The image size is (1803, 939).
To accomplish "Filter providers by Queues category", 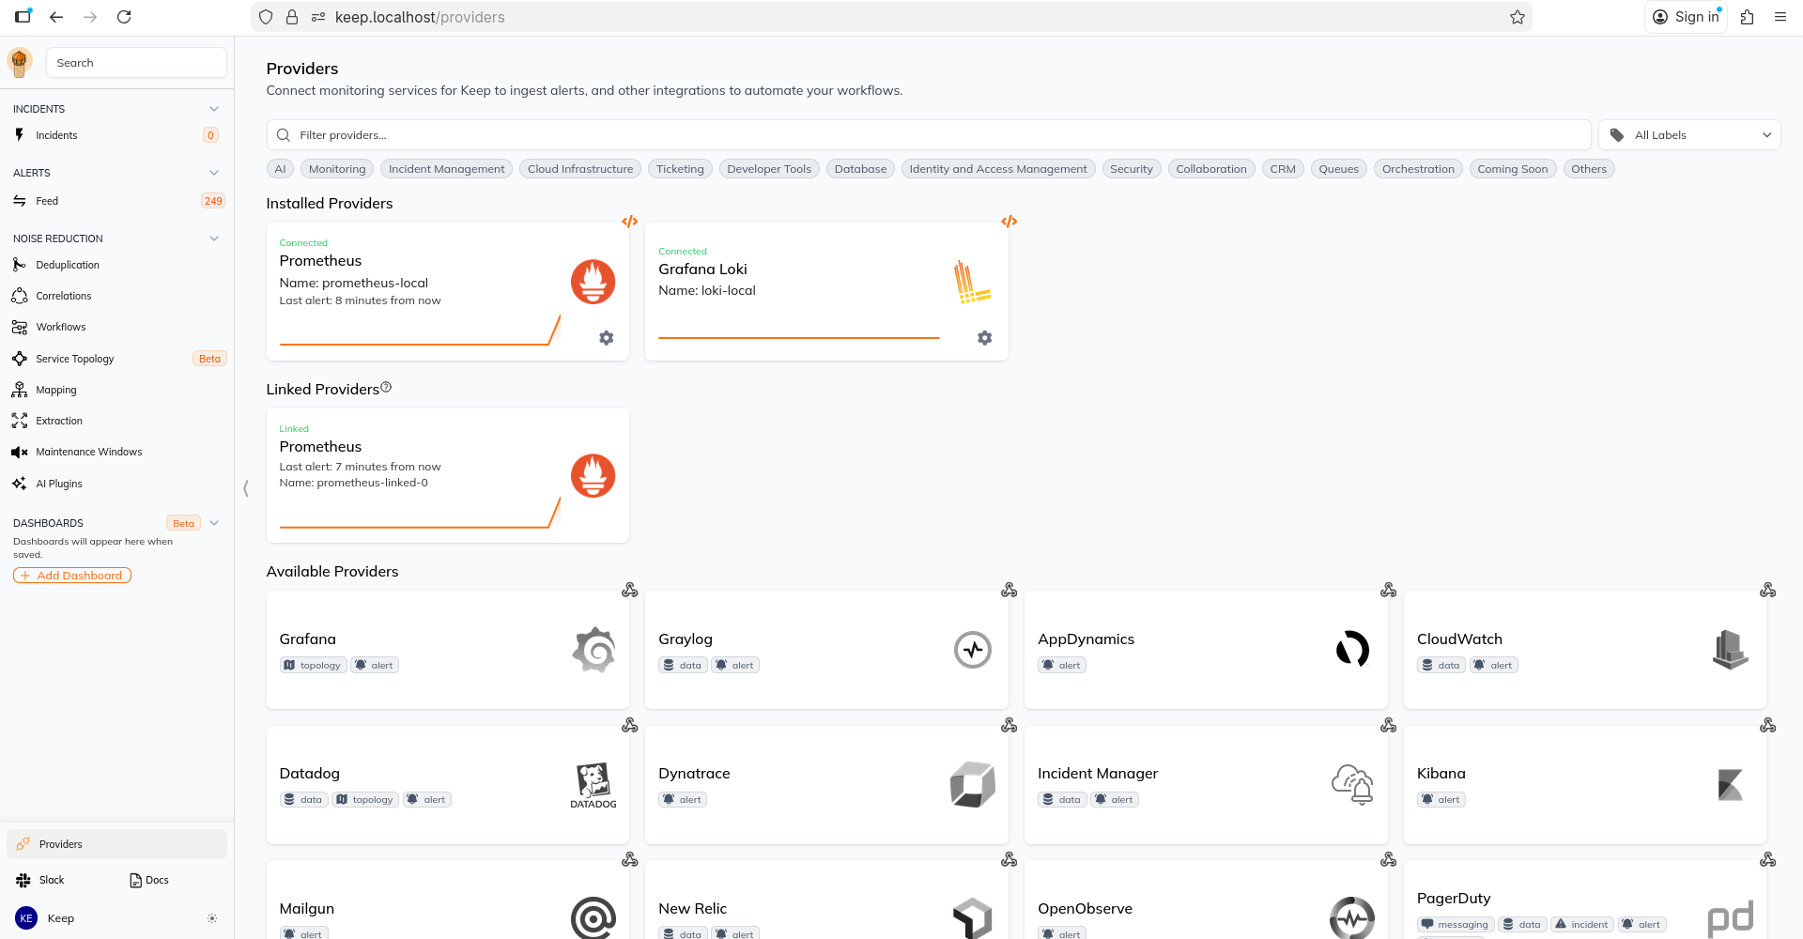I will click(x=1338, y=169).
